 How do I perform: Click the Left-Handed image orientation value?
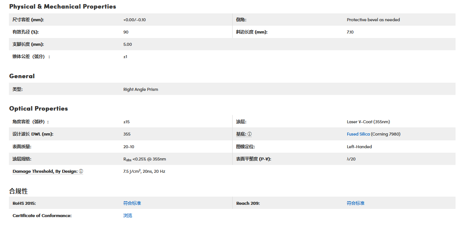(x=359, y=147)
